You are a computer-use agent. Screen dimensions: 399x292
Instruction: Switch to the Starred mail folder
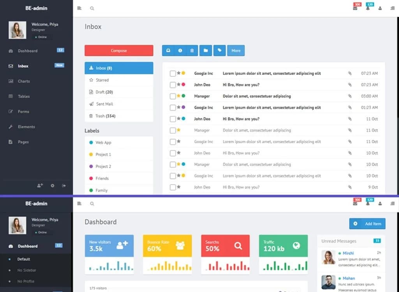coord(102,80)
